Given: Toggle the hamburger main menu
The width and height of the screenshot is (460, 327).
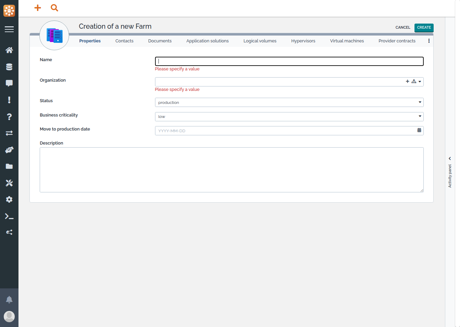Looking at the screenshot, I should click(x=9, y=29).
